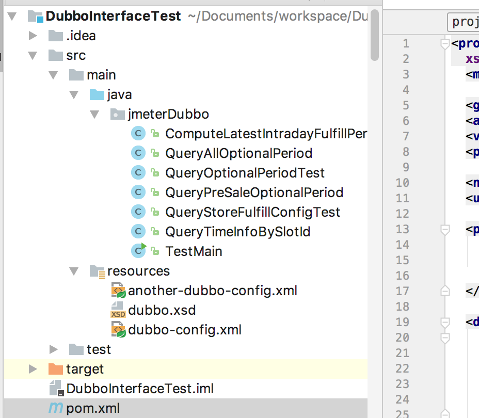The height and width of the screenshot is (418, 479).
Task: Collapse the main folder arrow
Action: [54, 75]
